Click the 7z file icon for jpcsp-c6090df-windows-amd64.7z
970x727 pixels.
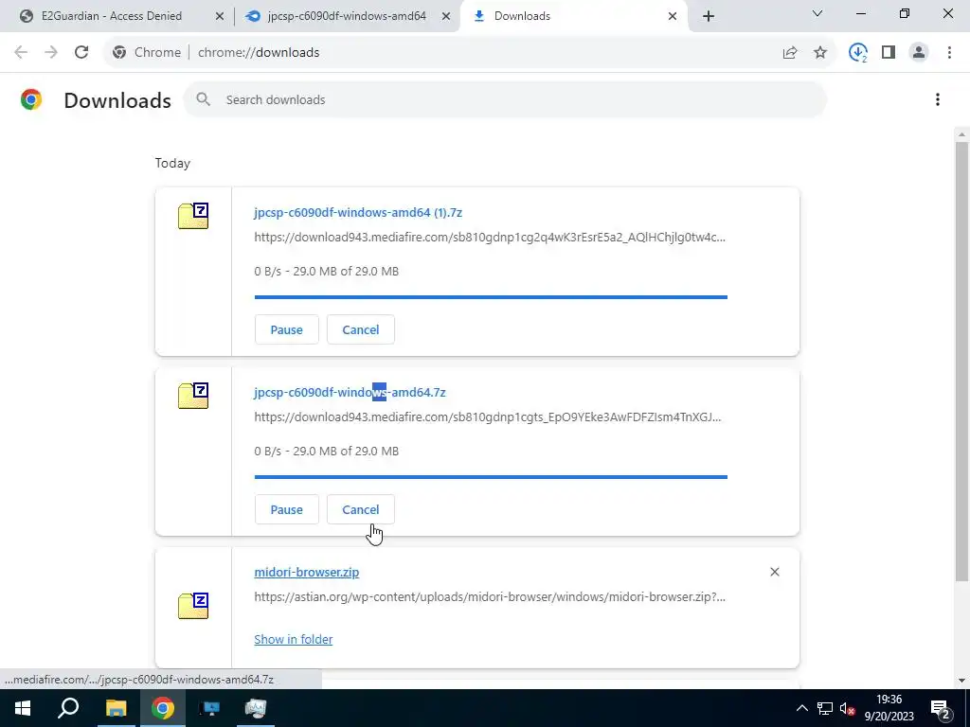(193, 396)
